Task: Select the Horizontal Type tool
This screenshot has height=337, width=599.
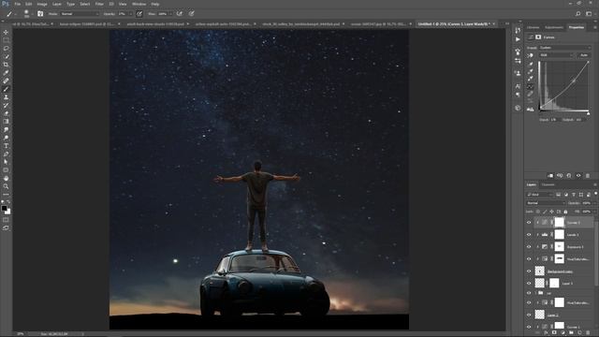Action: click(x=6, y=146)
